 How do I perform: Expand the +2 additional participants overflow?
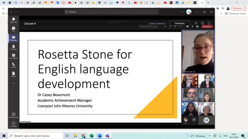pyautogui.click(x=194, y=120)
